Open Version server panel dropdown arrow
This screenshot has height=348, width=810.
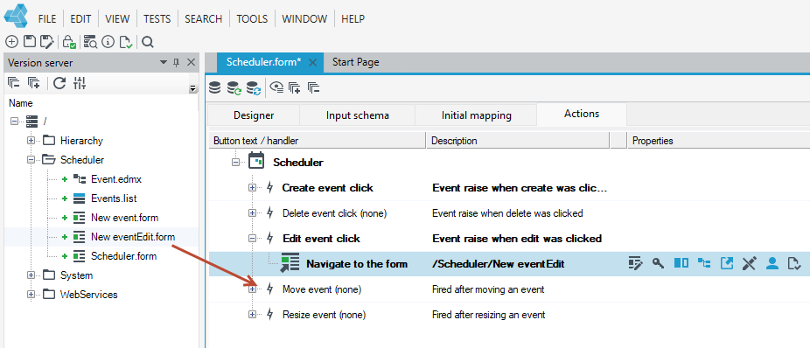[164, 62]
